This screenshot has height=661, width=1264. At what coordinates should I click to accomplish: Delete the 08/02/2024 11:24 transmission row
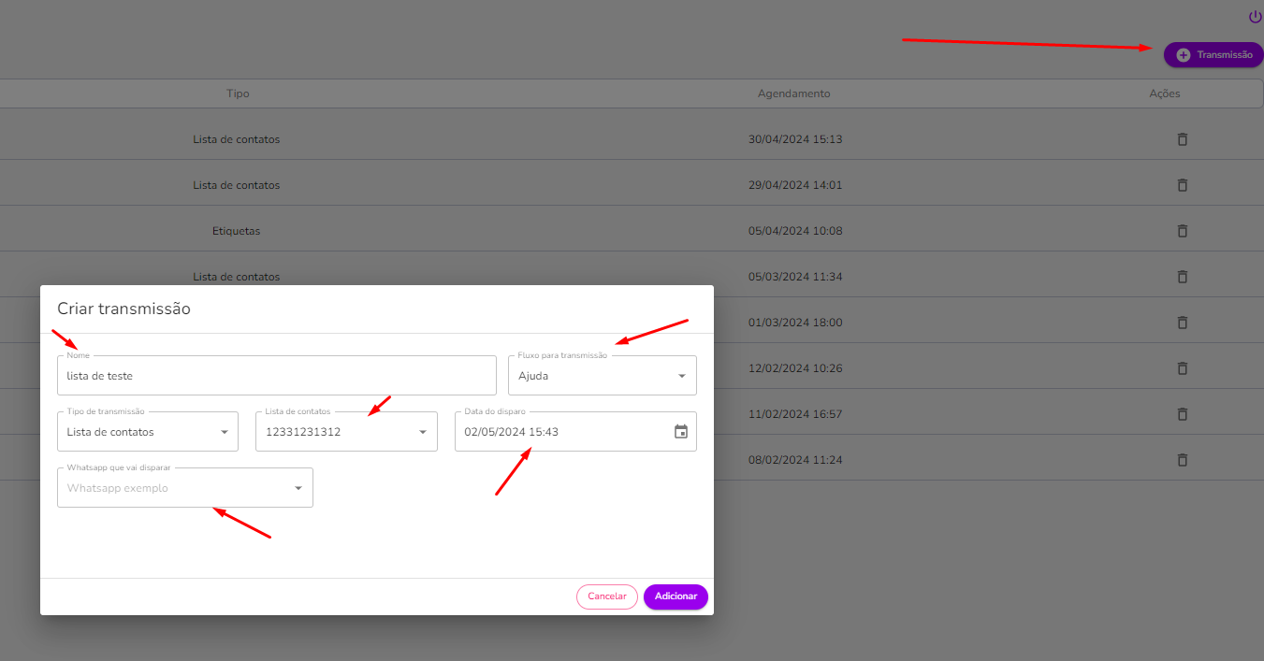pos(1182,460)
